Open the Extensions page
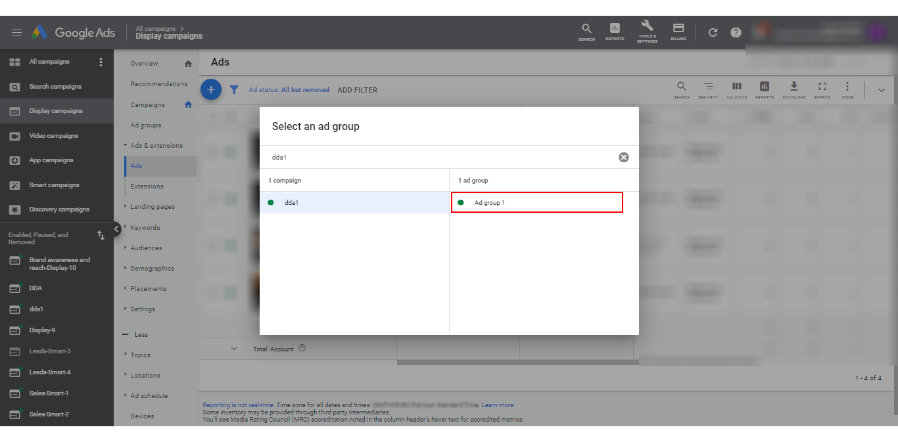The width and height of the screenshot is (898, 442). click(x=147, y=187)
